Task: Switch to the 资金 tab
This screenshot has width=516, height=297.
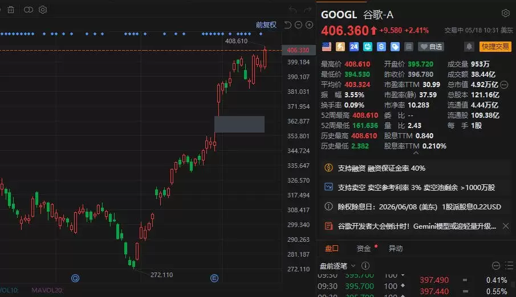Action: click(364, 249)
